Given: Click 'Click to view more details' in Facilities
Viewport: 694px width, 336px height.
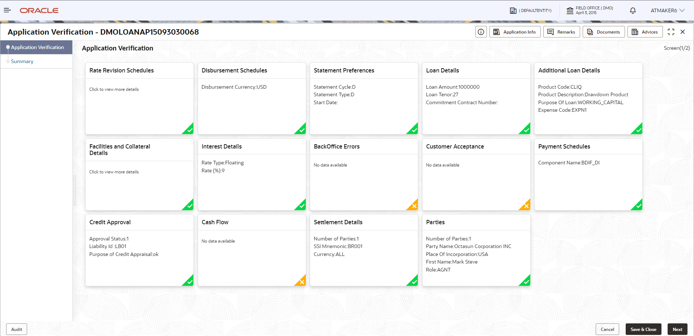Looking at the screenshot, I should pyautogui.click(x=114, y=172).
